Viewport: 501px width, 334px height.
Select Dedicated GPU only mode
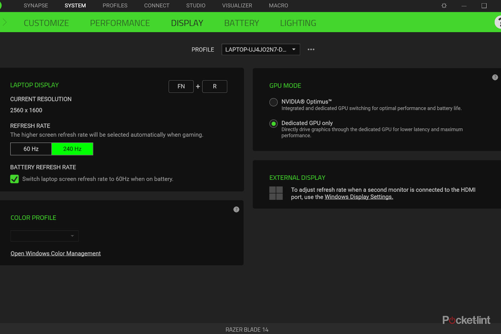[273, 124]
